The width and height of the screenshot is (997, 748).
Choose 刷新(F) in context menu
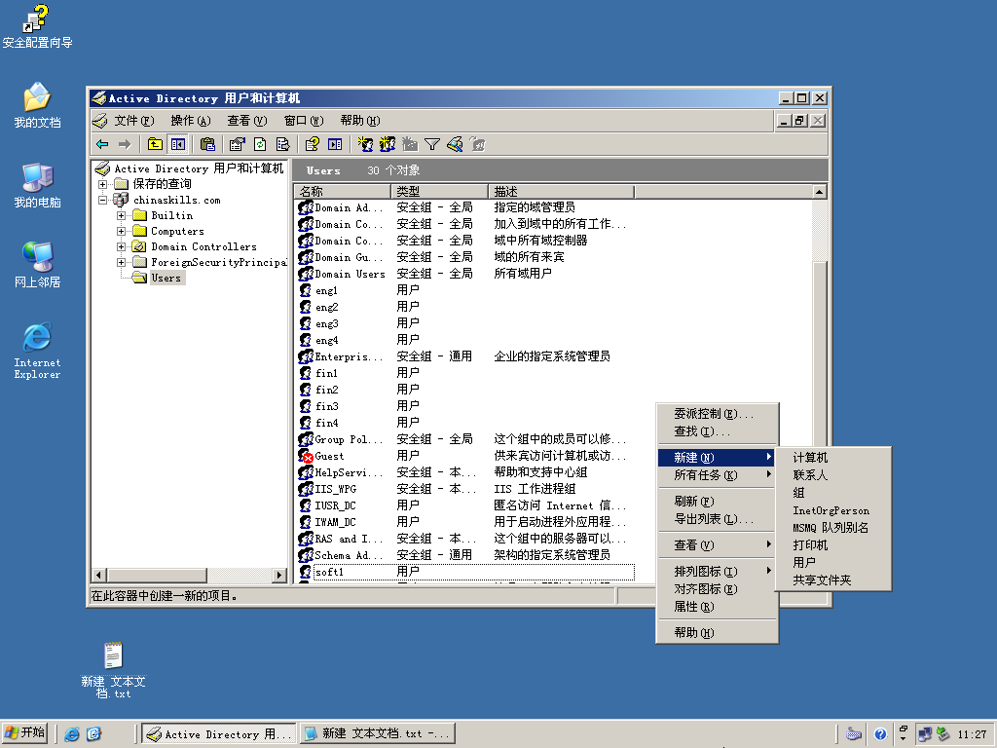click(x=718, y=502)
